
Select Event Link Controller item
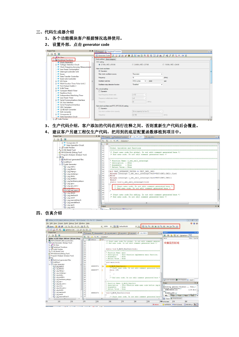68,79
